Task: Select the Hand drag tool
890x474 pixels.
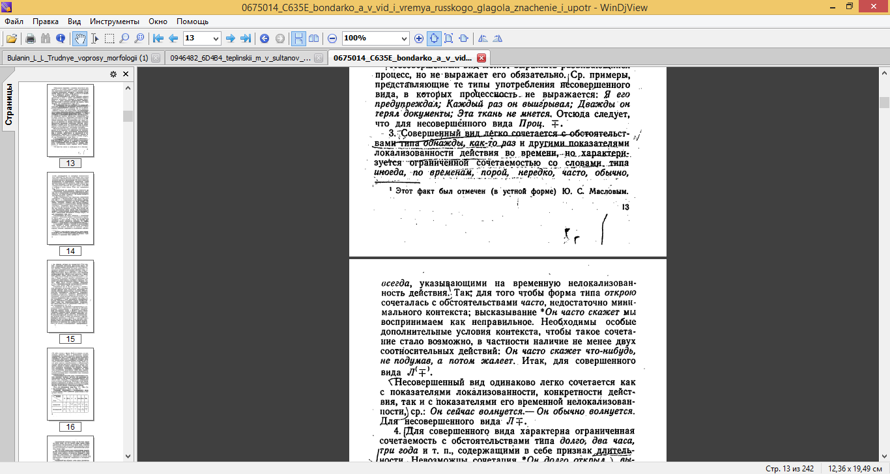Action: [x=79, y=38]
